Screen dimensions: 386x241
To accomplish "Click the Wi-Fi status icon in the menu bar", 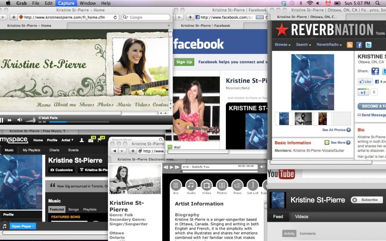I will pos(310,3).
